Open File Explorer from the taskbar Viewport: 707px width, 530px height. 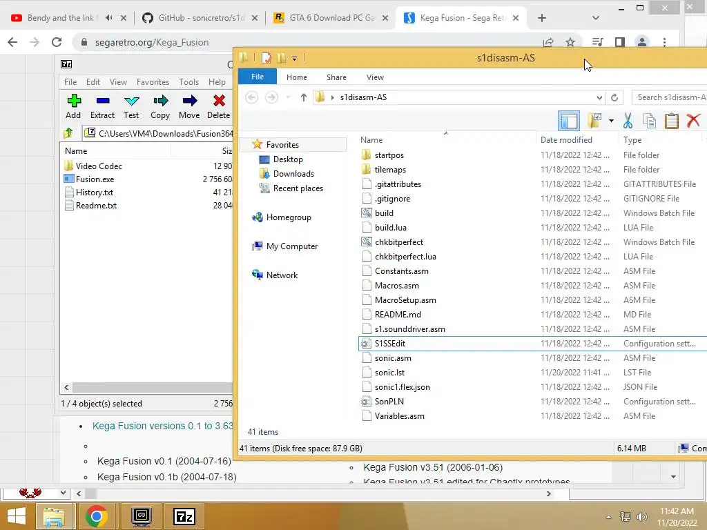54,516
